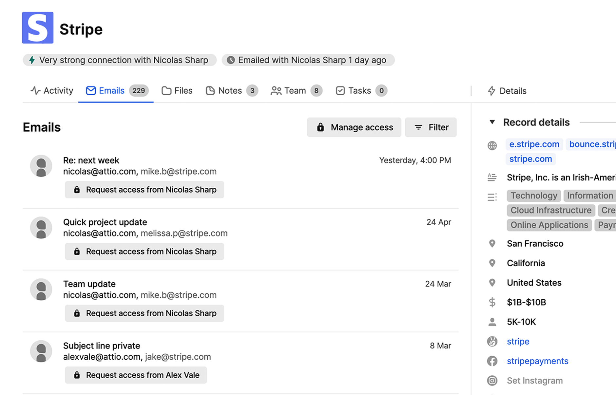Viewport: 616px width, 395px height.
Task: Click the Subject line private title
Action: [102, 346]
